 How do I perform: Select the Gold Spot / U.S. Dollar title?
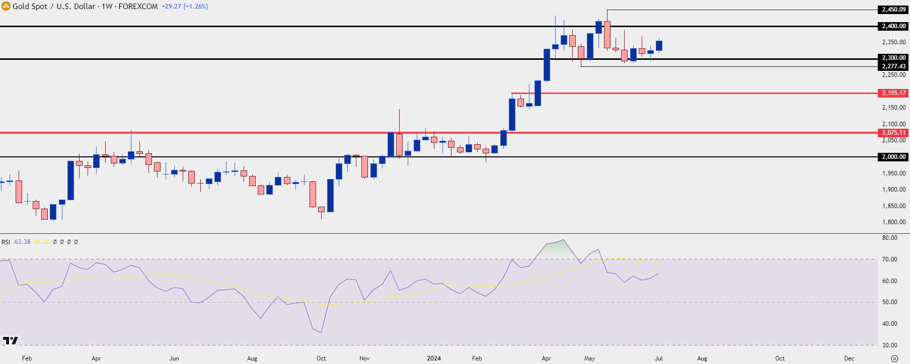click(x=54, y=7)
